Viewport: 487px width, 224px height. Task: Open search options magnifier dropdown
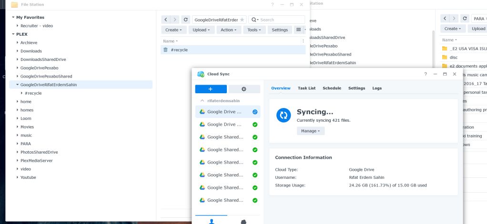tap(254, 20)
